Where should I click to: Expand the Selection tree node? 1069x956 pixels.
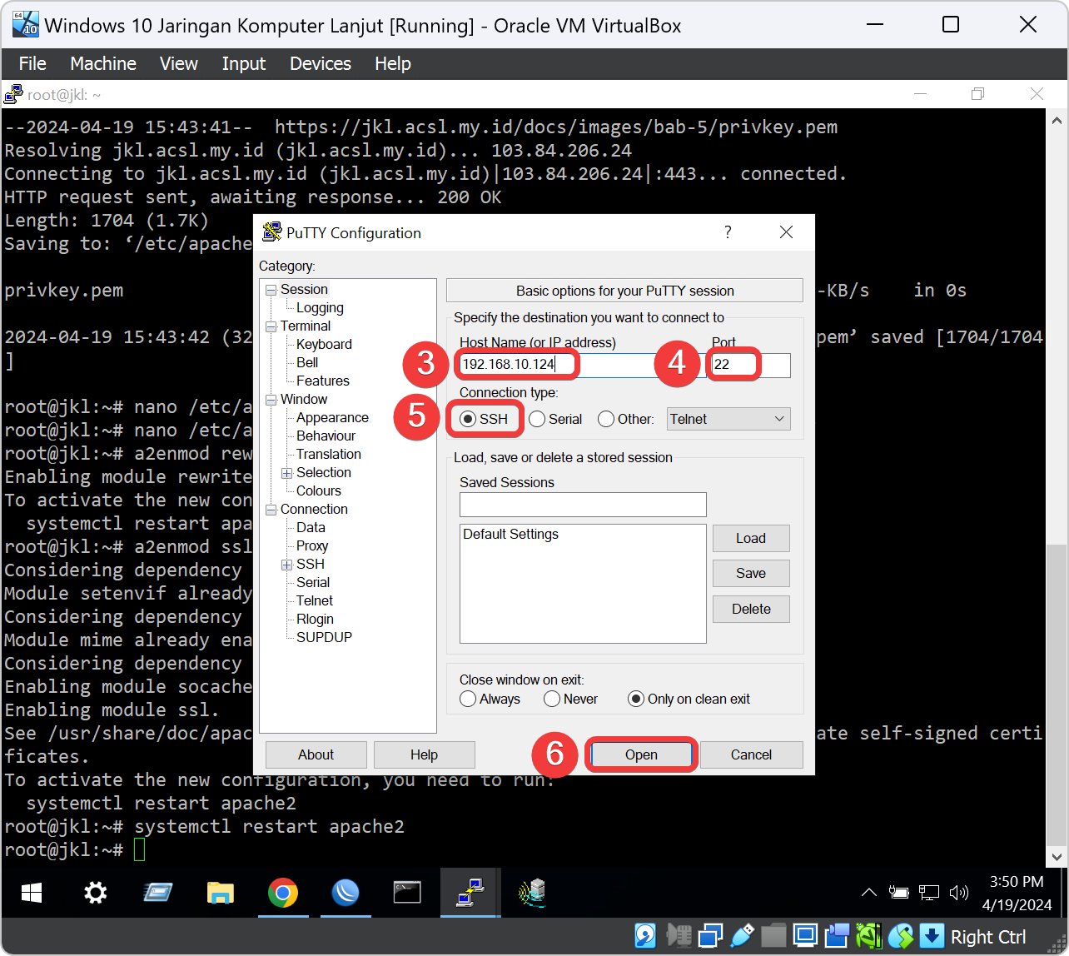pyautogui.click(x=286, y=473)
